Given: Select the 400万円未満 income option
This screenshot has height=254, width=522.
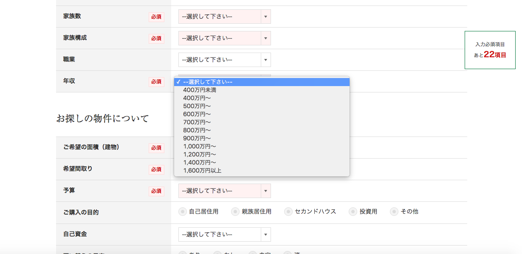Looking at the screenshot, I should coord(200,90).
